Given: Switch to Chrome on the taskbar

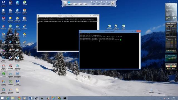Looking at the screenshot, I should [x=19, y=98].
